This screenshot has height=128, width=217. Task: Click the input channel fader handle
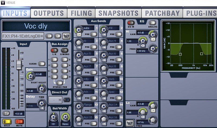(x=19, y=65)
